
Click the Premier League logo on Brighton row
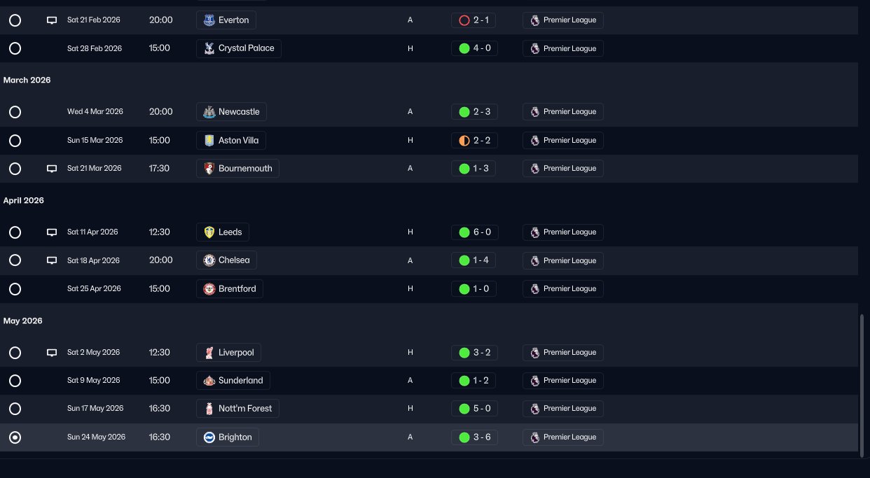(x=535, y=437)
